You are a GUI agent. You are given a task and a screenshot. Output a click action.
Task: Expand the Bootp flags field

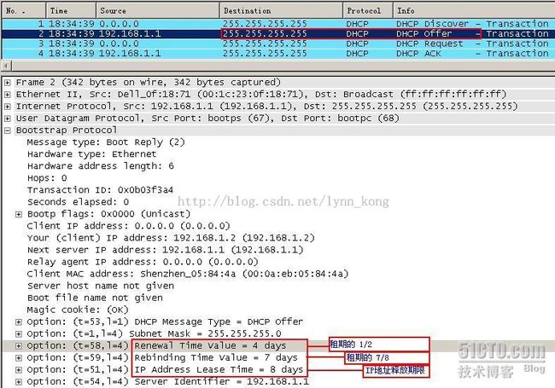coord(19,214)
